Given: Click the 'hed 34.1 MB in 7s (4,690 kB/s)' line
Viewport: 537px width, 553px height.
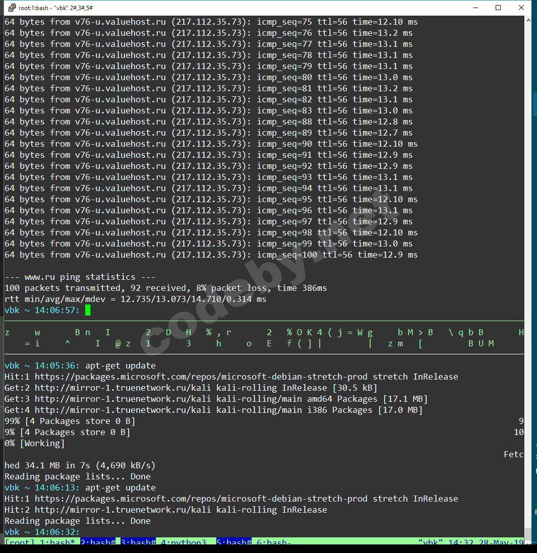Looking at the screenshot, I should (x=80, y=465).
